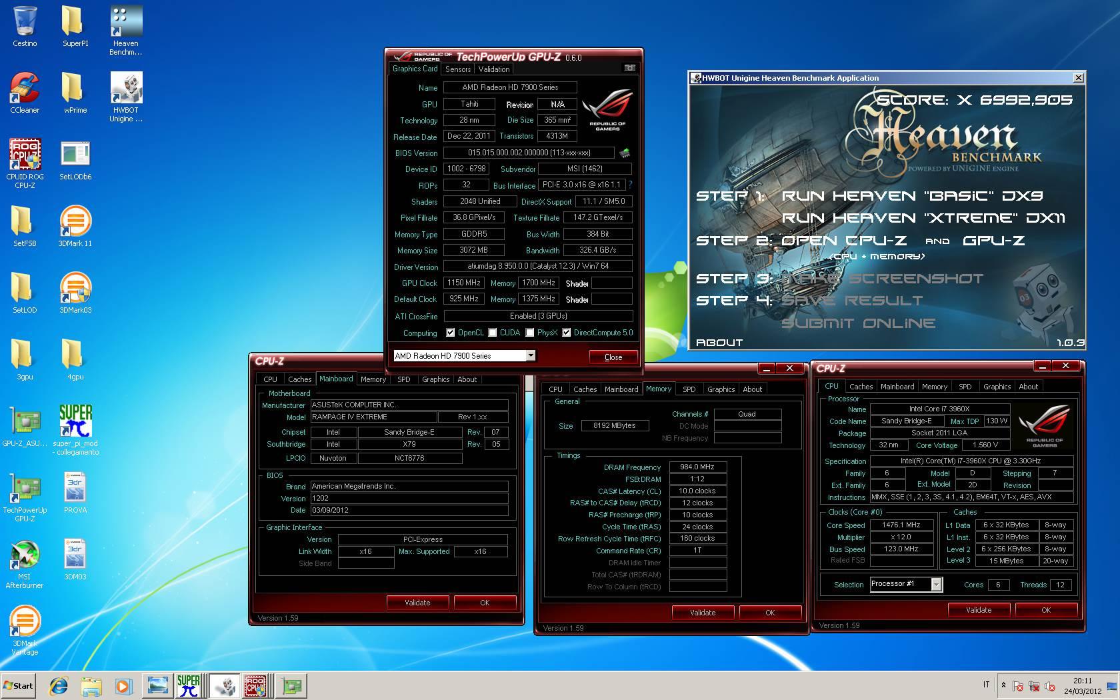Launch TechPowerUp GPU-Z desktop shortcut
Viewport: 1120px width, 700px height.
(x=25, y=497)
